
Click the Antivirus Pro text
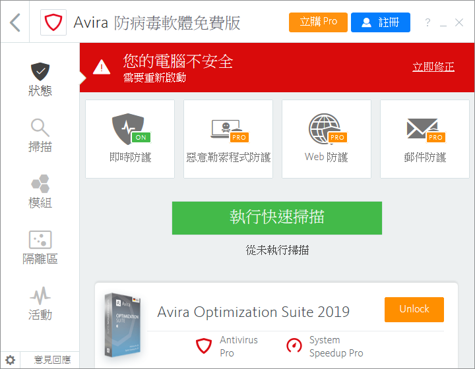tap(238, 347)
